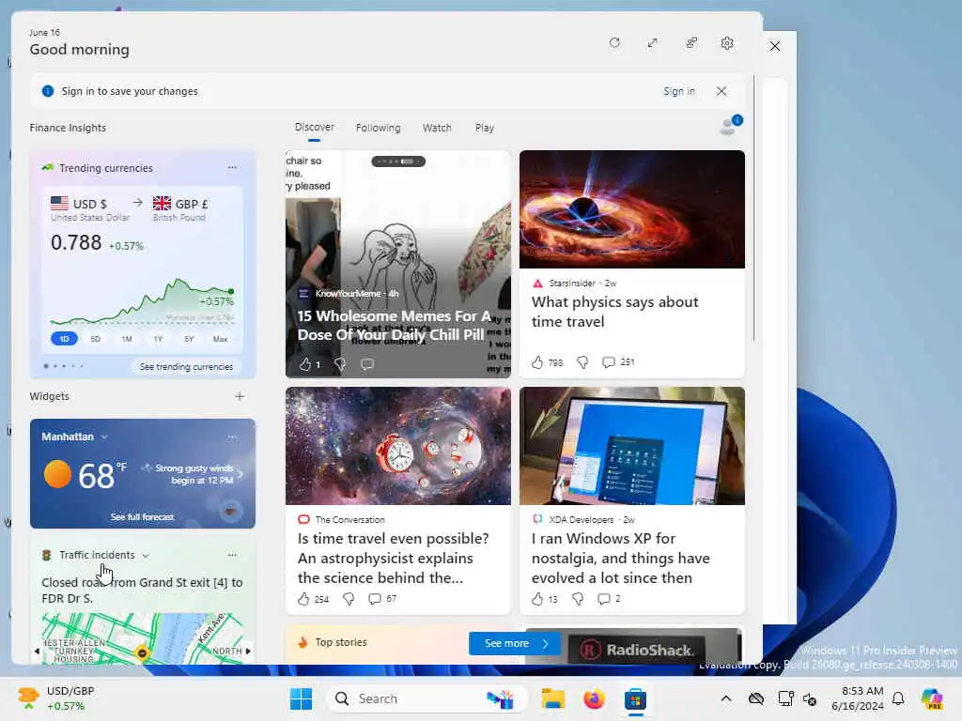The image size is (962, 721).
Task: Switch to the Following tab
Action: click(x=378, y=128)
